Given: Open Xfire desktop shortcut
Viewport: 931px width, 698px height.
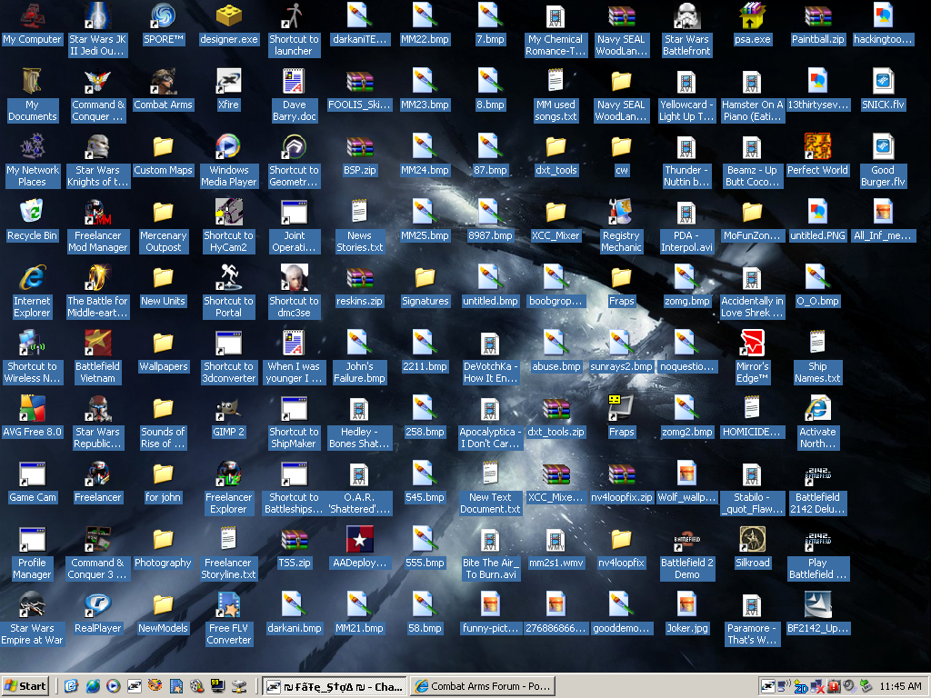Looking at the screenshot, I should click(x=228, y=90).
